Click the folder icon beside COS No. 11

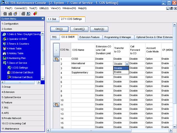point(56,105)
